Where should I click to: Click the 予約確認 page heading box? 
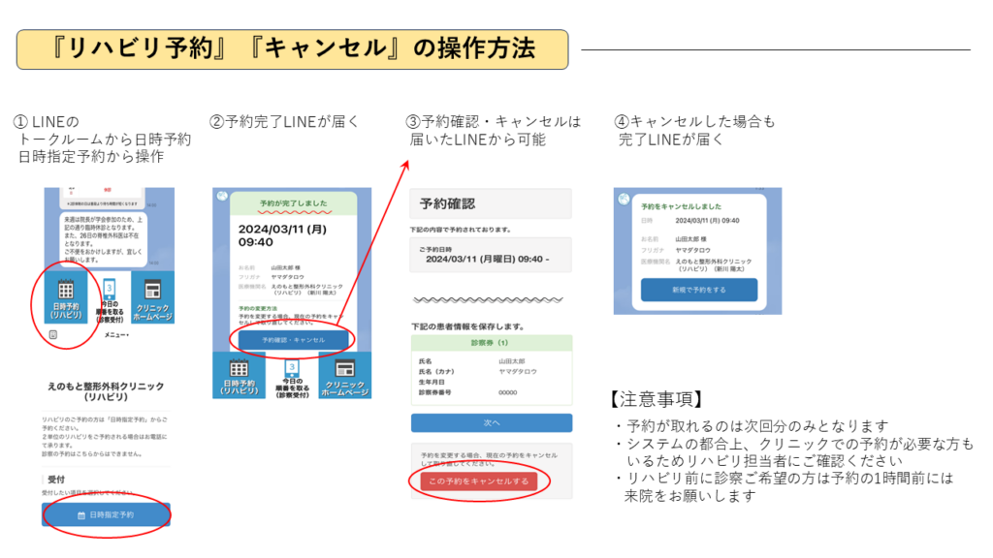pos(491,203)
